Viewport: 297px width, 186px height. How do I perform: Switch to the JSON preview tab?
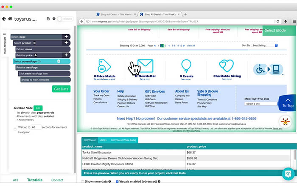[103, 140]
